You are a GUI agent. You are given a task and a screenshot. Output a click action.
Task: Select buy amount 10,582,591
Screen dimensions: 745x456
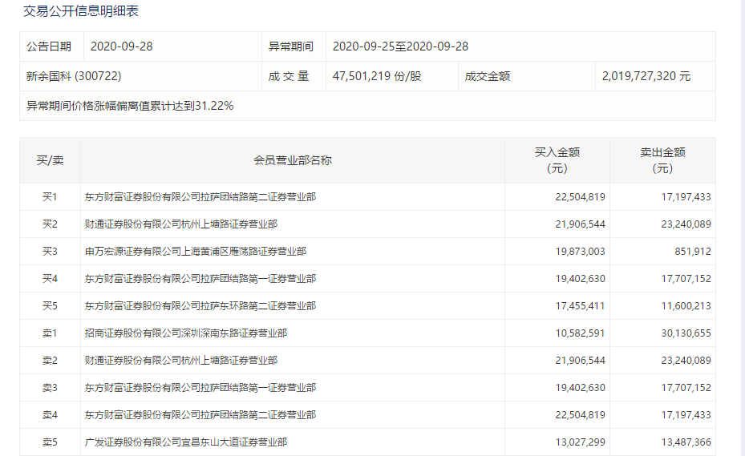point(580,333)
